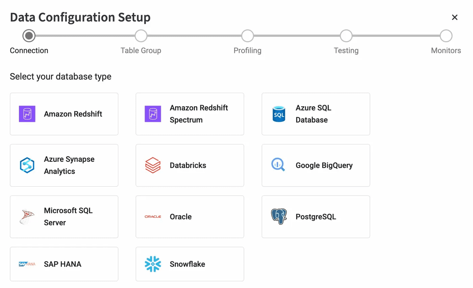Image resolution: width=473 pixels, height=288 pixels.
Task: Click the PostgreSQL elephant icon
Action: tap(279, 217)
